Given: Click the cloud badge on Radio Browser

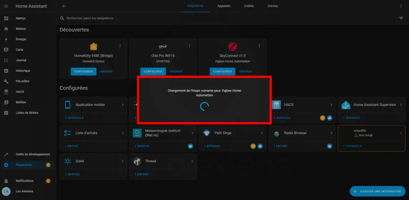Looking at the screenshot, I should coord(330,146).
